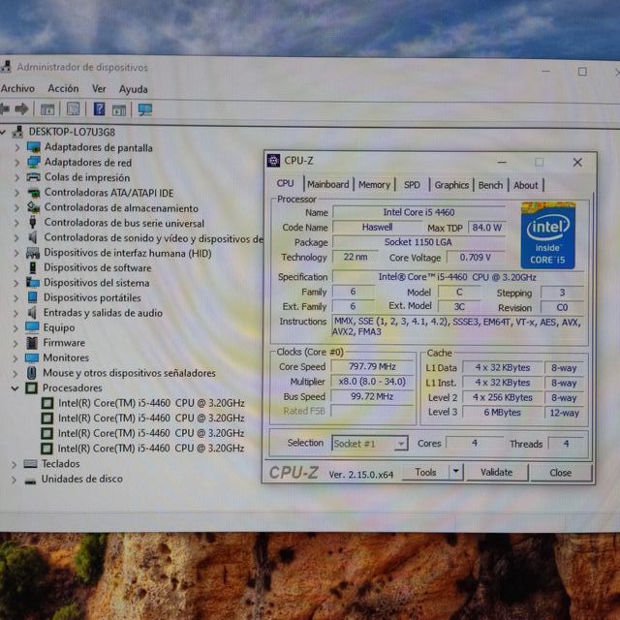Click the Tools button in CPU-Z
Image resolution: width=620 pixels, height=620 pixels.
(425, 472)
